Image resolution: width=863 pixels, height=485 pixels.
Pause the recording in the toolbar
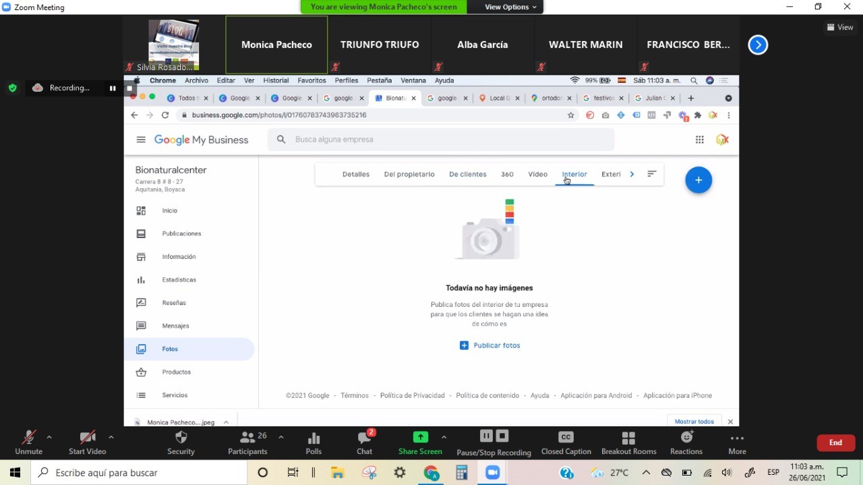pos(486,436)
